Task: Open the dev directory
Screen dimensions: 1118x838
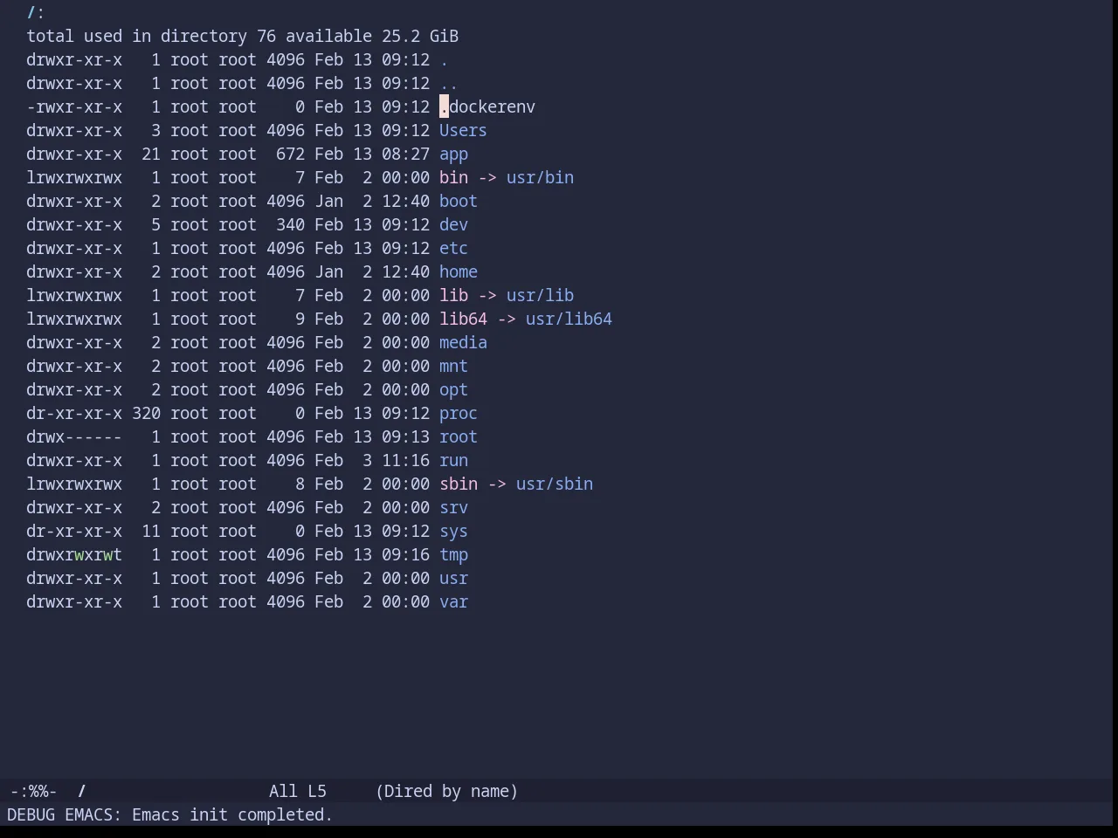Action: (x=453, y=224)
